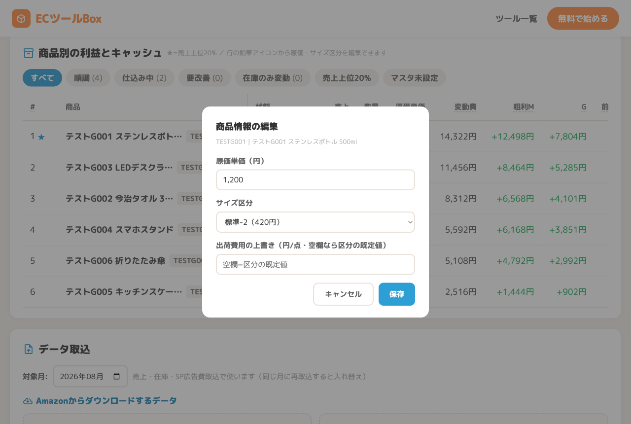Click the G column header
Viewport: 631px width, 424px height.
pos(584,107)
